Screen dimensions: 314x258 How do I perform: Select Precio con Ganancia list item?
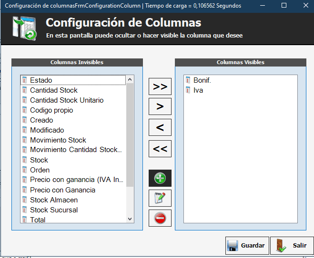tap(62, 190)
